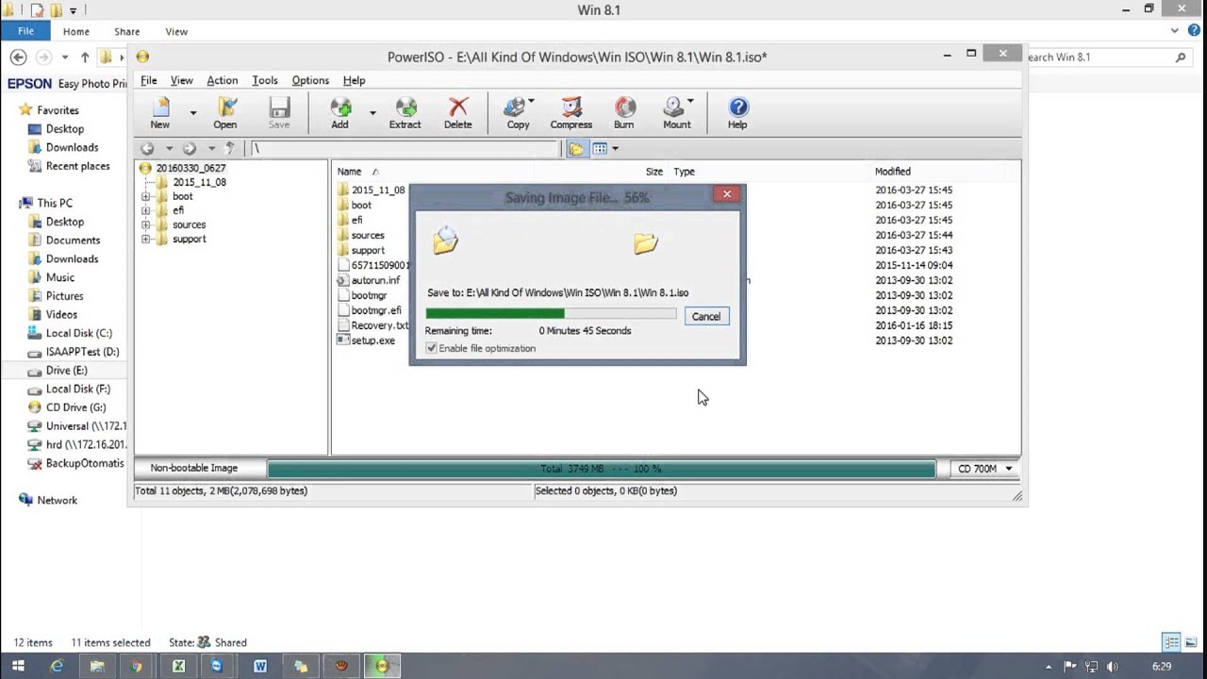Image resolution: width=1207 pixels, height=679 pixels.
Task: Open the PowerISO View menu
Action: (x=181, y=80)
